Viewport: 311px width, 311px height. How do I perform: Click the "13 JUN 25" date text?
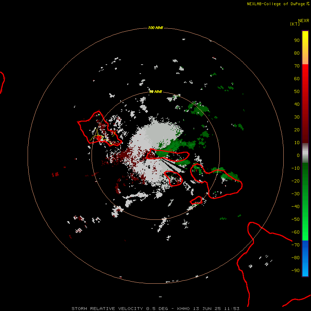[207, 309]
